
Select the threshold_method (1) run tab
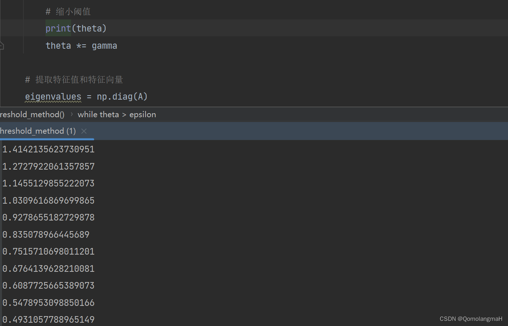[38, 131]
